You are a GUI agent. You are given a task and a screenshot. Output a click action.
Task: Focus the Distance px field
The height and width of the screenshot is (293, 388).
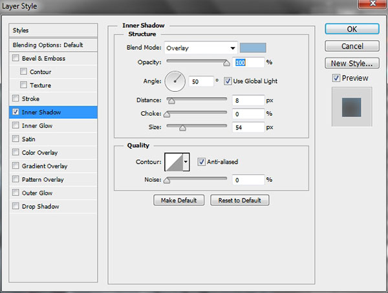[x=248, y=100]
